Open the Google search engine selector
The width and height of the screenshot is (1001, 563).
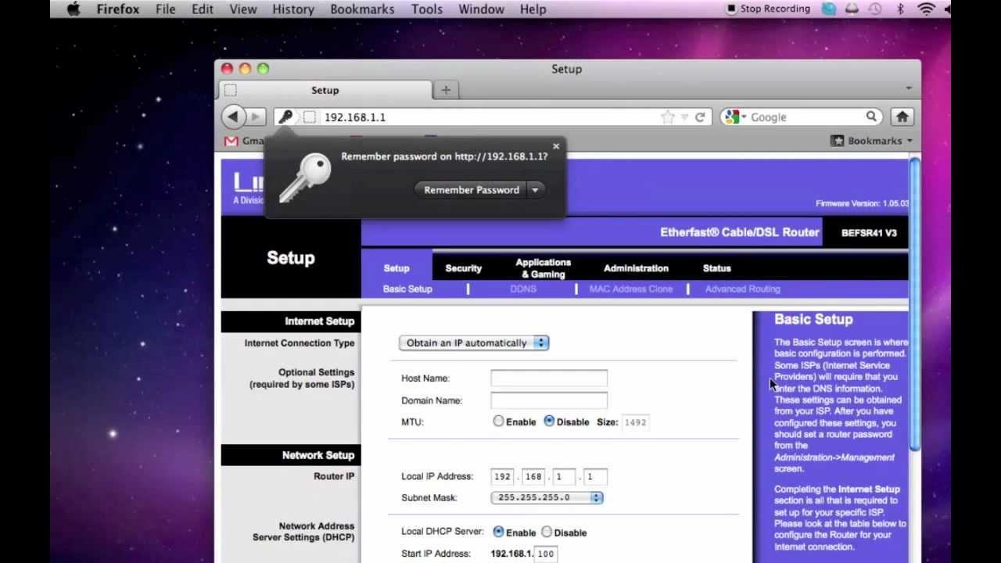[735, 117]
